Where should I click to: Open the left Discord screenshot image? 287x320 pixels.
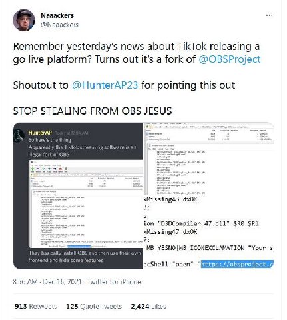coord(78,196)
